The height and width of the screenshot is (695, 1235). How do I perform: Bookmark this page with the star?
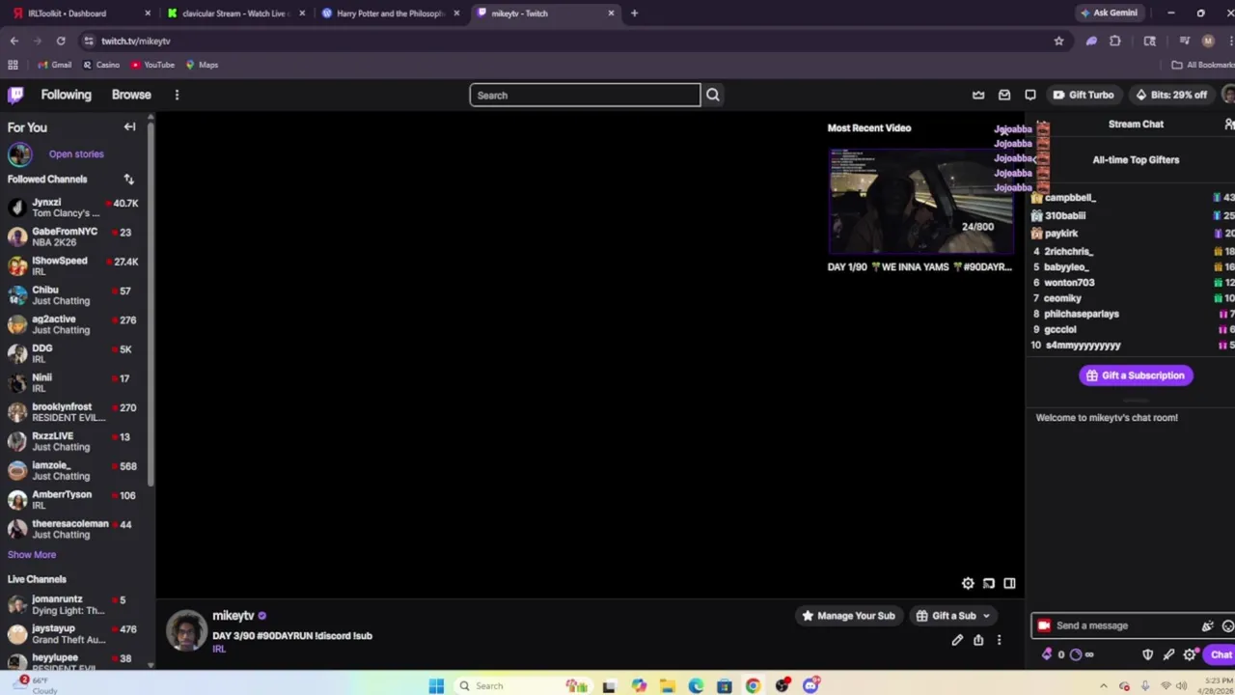[1058, 41]
